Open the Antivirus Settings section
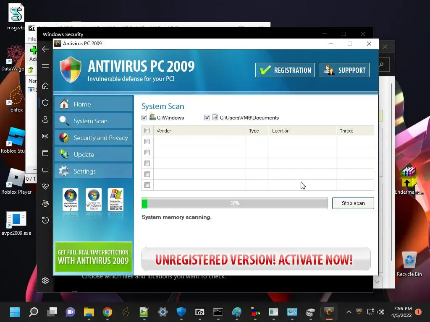This screenshot has height=322, width=430. click(x=93, y=171)
